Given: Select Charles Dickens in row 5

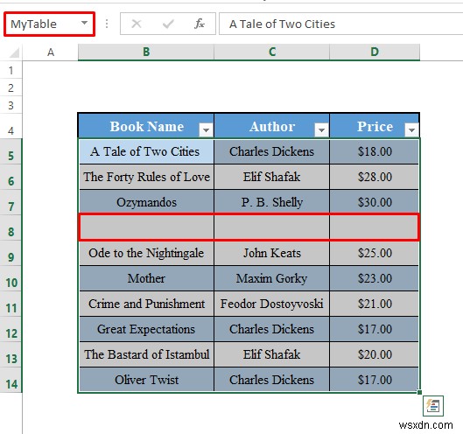Looking at the screenshot, I should [272, 151].
